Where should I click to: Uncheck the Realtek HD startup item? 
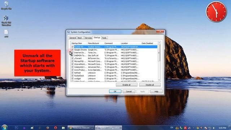(x=72, y=47)
